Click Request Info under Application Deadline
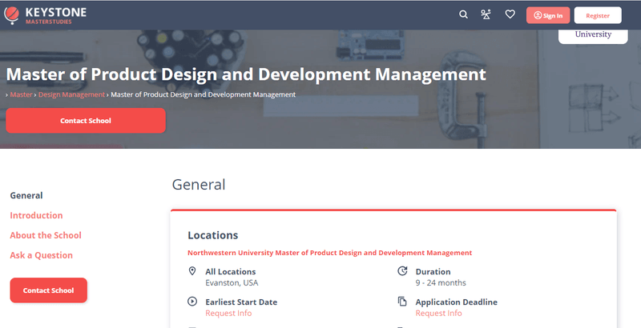Screen dimensions: 641x328 [x=438, y=314]
